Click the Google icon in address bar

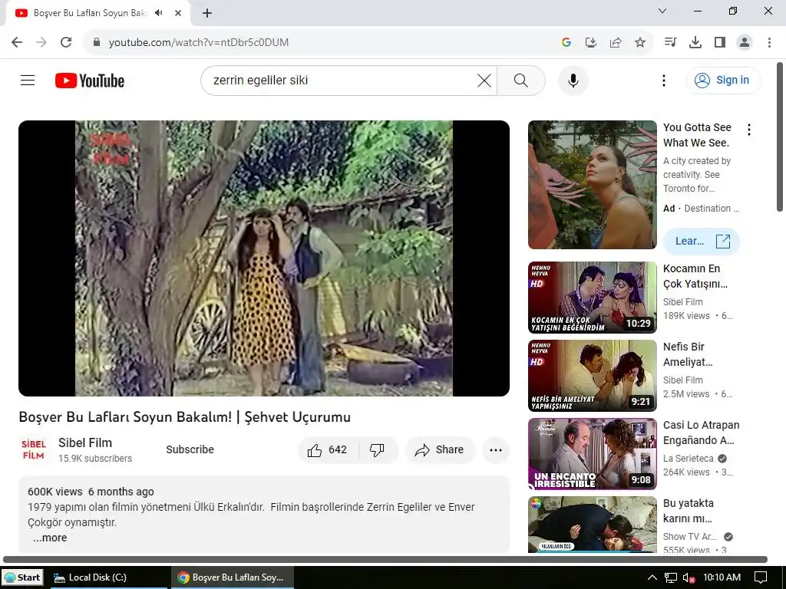click(x=566, y=42)
